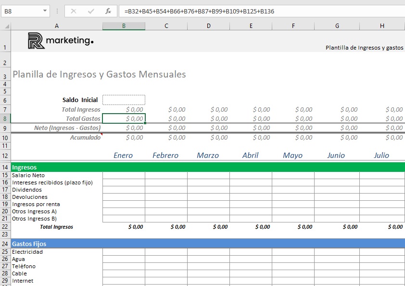Select Total Ingresos value under column C row 7
The image size is (405, 286).
coord(166,109)
